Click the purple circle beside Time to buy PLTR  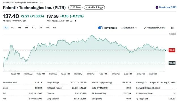[x=157, y=7]
